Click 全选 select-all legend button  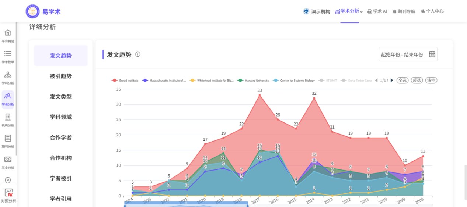[x=402, y=81]
